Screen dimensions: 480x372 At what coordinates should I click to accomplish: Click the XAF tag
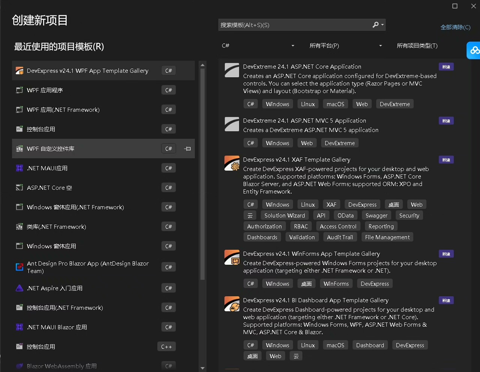(331, 205)
